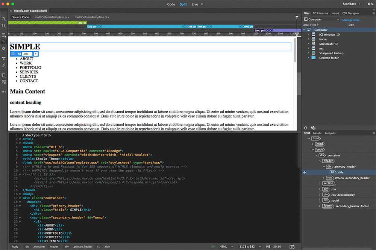
Task: Switch to Code view
Action: point(171,4)
